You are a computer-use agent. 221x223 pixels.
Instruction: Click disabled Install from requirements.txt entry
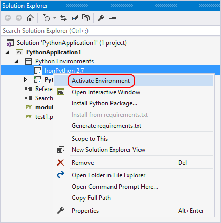tap(134, 115)
